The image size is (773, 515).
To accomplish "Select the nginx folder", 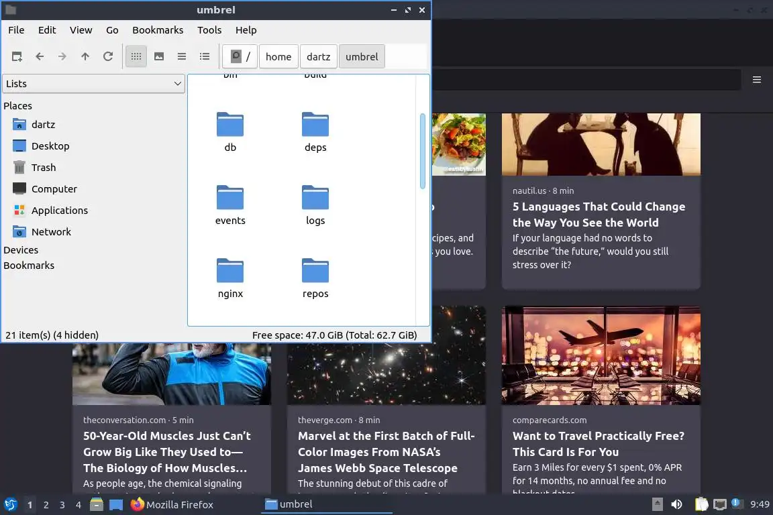I will point(230,278).
